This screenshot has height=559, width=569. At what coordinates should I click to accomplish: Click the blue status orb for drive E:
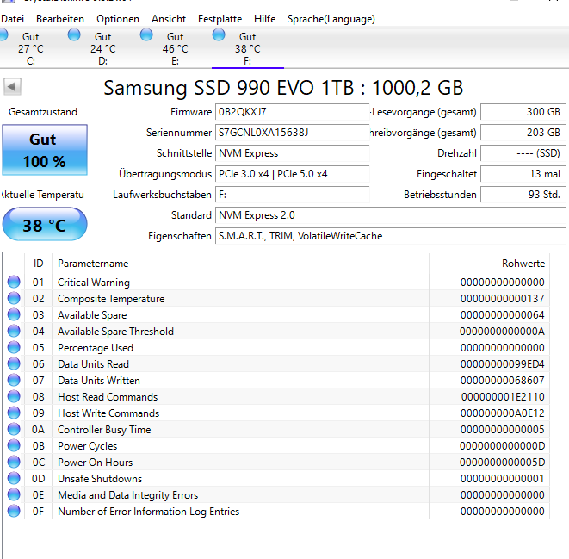click(146, 34)
